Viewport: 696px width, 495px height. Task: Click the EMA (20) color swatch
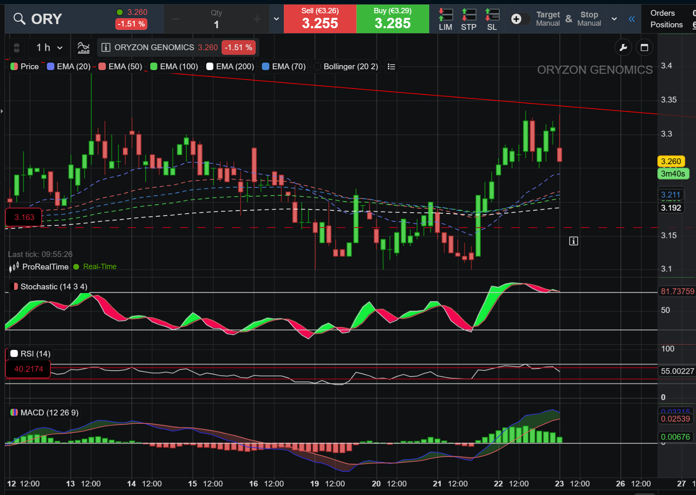coord(51,66)
